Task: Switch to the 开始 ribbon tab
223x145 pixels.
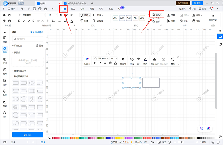Action: pyautogui.click(x=64, y=9)
